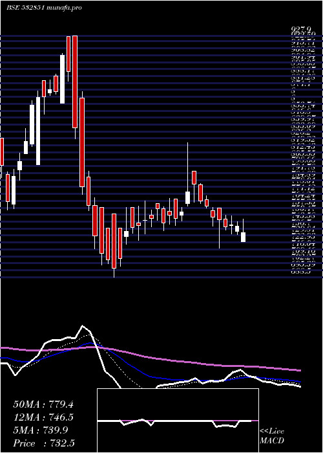Click the "<<Live MACD" label
This screenshot has width=323, height=453.
[272, 436]
